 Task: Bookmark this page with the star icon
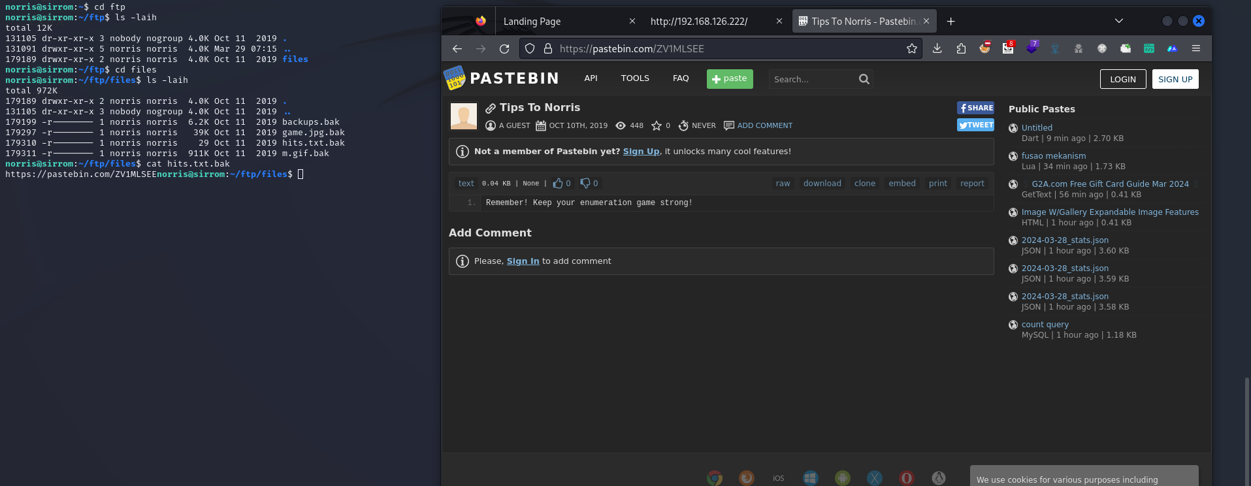pos(912,48)
